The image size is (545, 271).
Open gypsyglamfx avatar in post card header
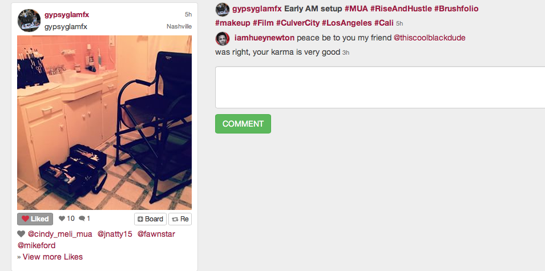[29, 21]
